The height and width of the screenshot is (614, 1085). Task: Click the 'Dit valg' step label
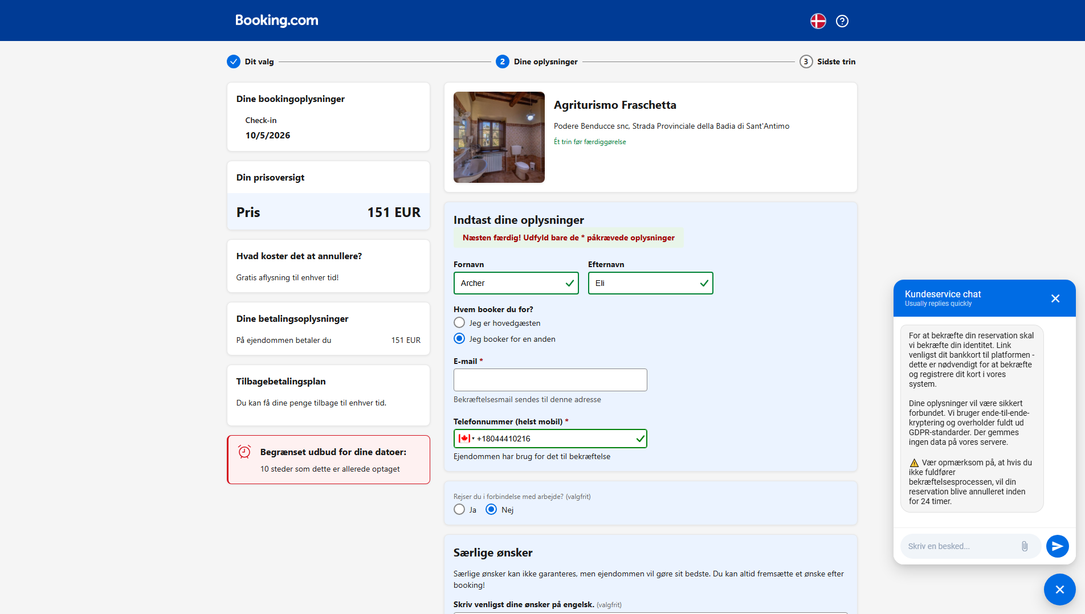click(259, 62)
